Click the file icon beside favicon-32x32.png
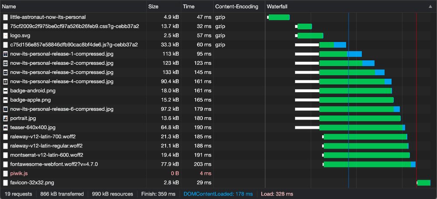 point(6,182)
